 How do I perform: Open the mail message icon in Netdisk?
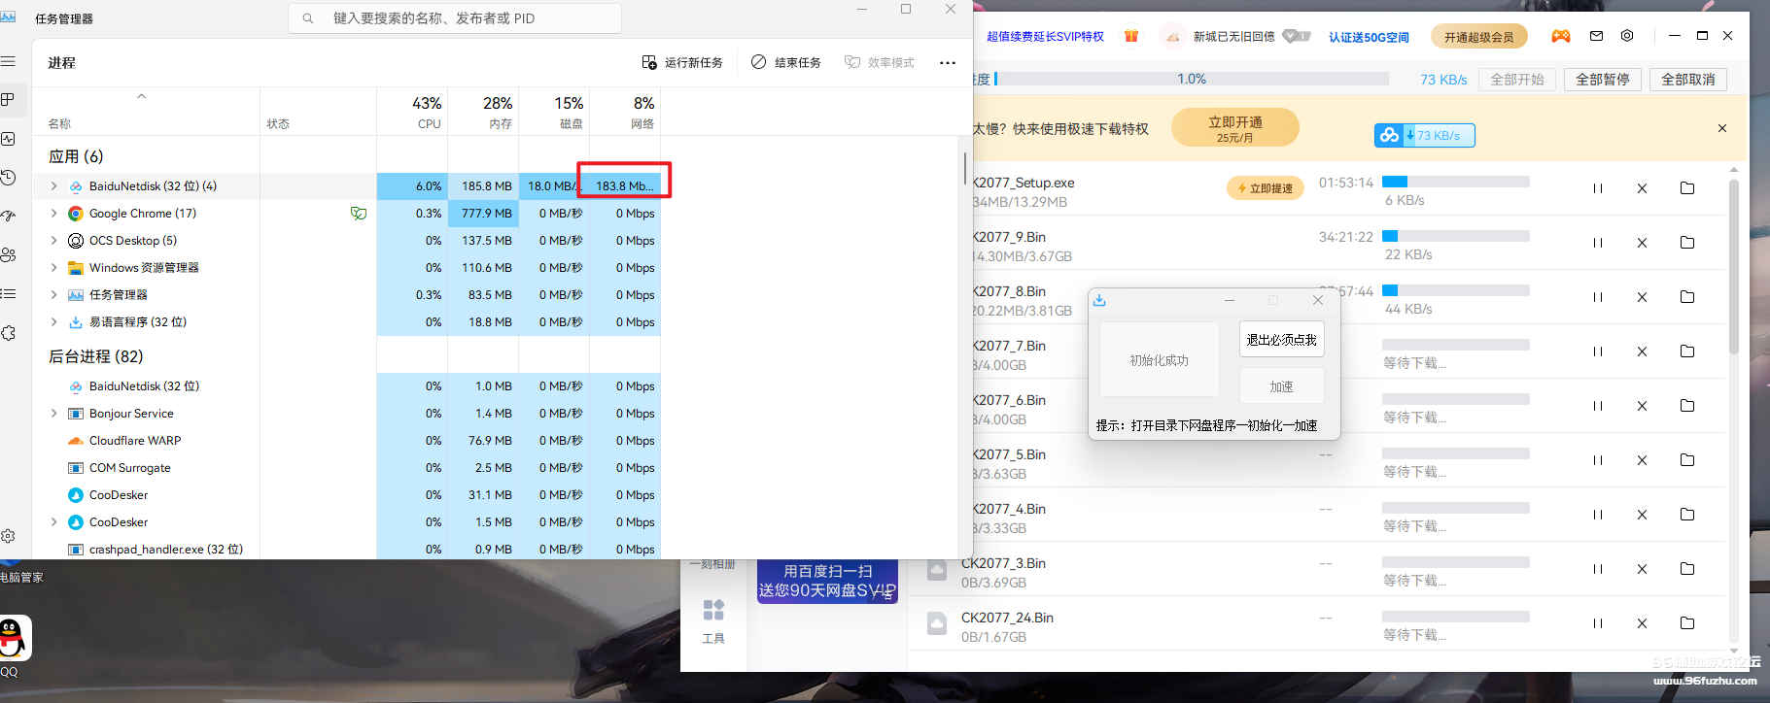[1596, 36]
